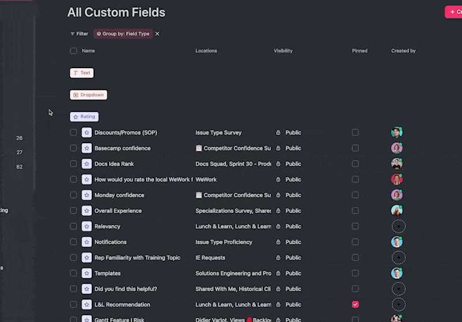The height and width of the screenshot is (322, 462).
Task: Unpin the L&L Recommendation field
Action: click(355, 304)
